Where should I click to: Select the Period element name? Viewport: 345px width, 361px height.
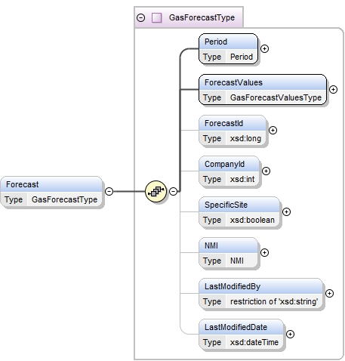pyautogui.click(x=216, y=42)
